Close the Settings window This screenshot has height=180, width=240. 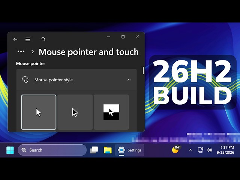coord(137,37)
